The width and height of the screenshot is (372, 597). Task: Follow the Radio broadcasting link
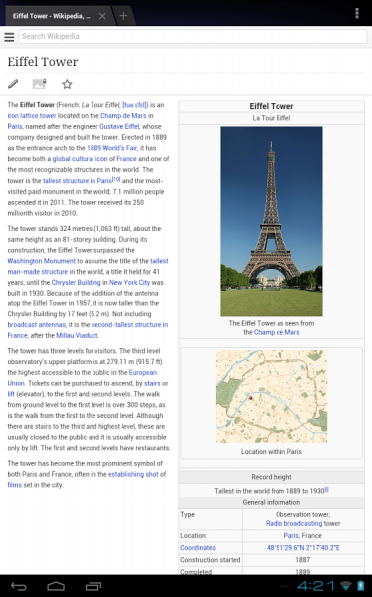click(294, 523)
